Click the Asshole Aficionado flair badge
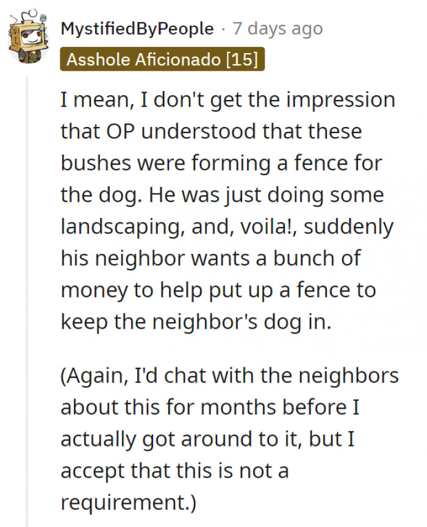This screenshot has width=427, height=527. coord(162,59)
